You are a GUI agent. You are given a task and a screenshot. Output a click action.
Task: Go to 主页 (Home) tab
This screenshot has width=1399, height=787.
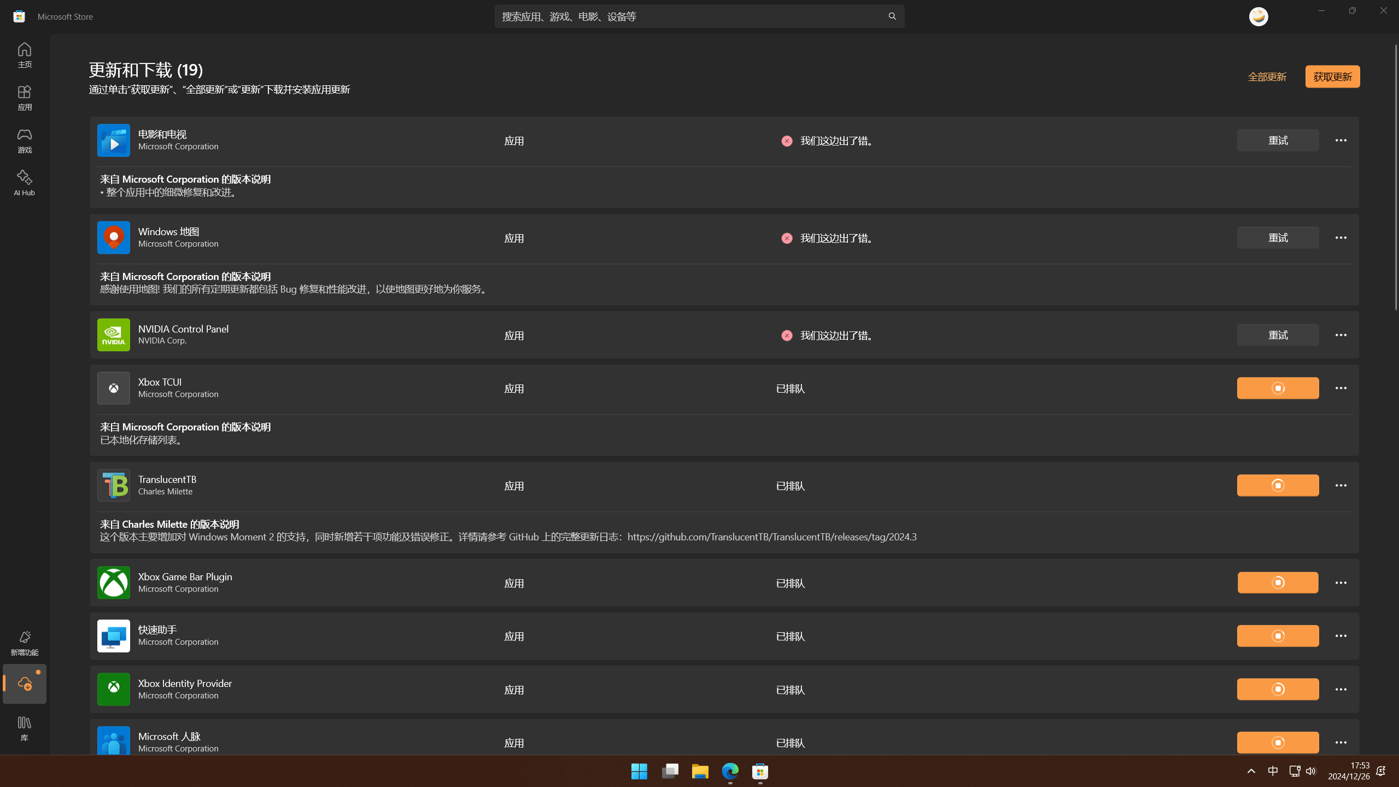click(24, 55)
